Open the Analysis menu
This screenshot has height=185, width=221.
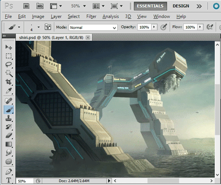(110, 17)
